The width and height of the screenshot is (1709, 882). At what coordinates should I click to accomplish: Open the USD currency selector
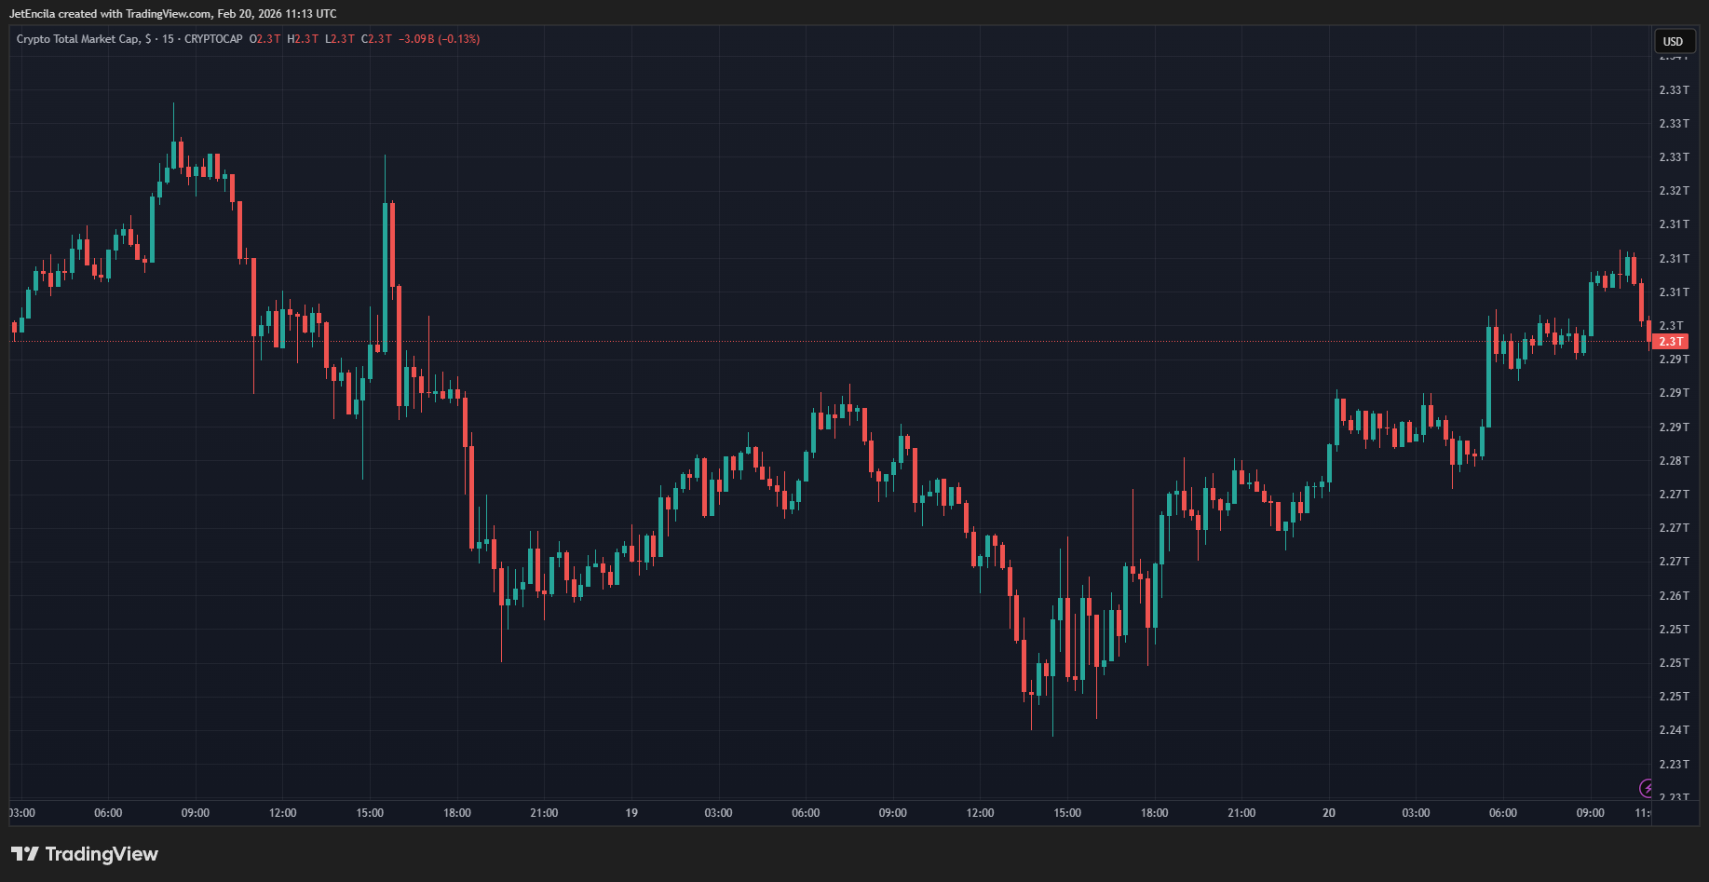click(x=1673, y=41)
